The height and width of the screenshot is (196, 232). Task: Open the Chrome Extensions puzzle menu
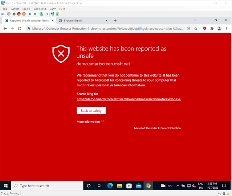point(212,29)
